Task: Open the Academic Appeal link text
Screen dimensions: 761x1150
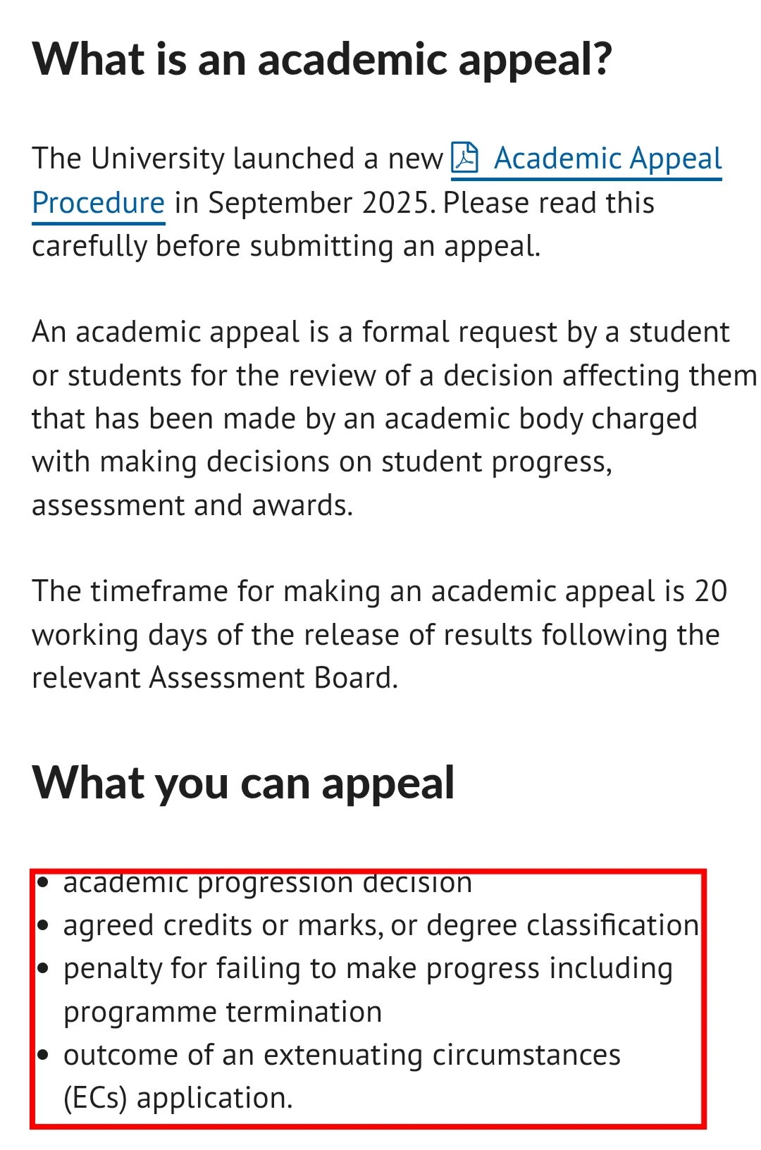Action: [607, 159]
